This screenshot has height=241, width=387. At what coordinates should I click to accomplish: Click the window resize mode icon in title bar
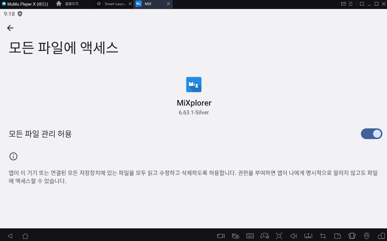362,4
